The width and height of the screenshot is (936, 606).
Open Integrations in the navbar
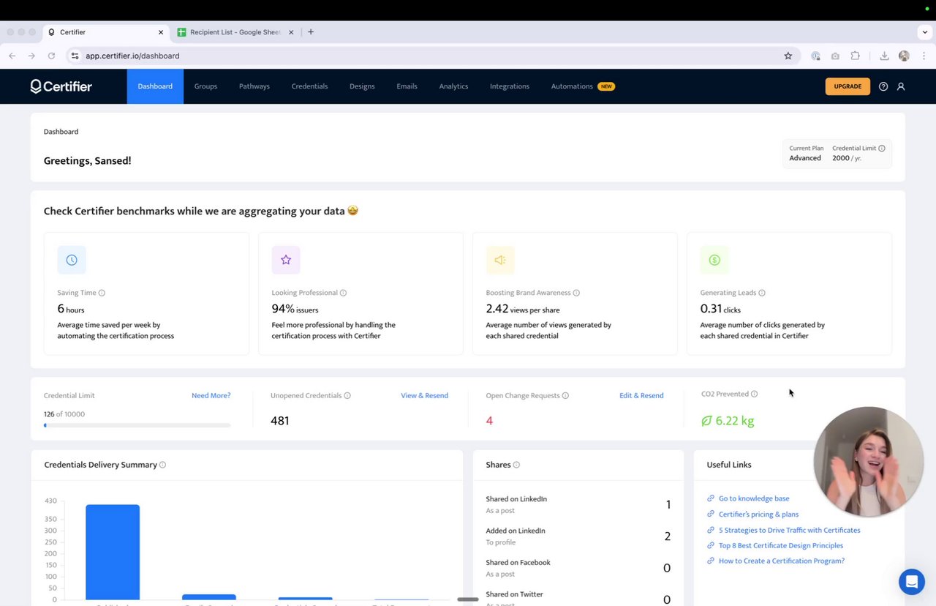510,86
